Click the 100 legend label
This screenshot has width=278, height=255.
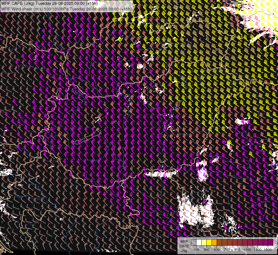pos(196,250)
